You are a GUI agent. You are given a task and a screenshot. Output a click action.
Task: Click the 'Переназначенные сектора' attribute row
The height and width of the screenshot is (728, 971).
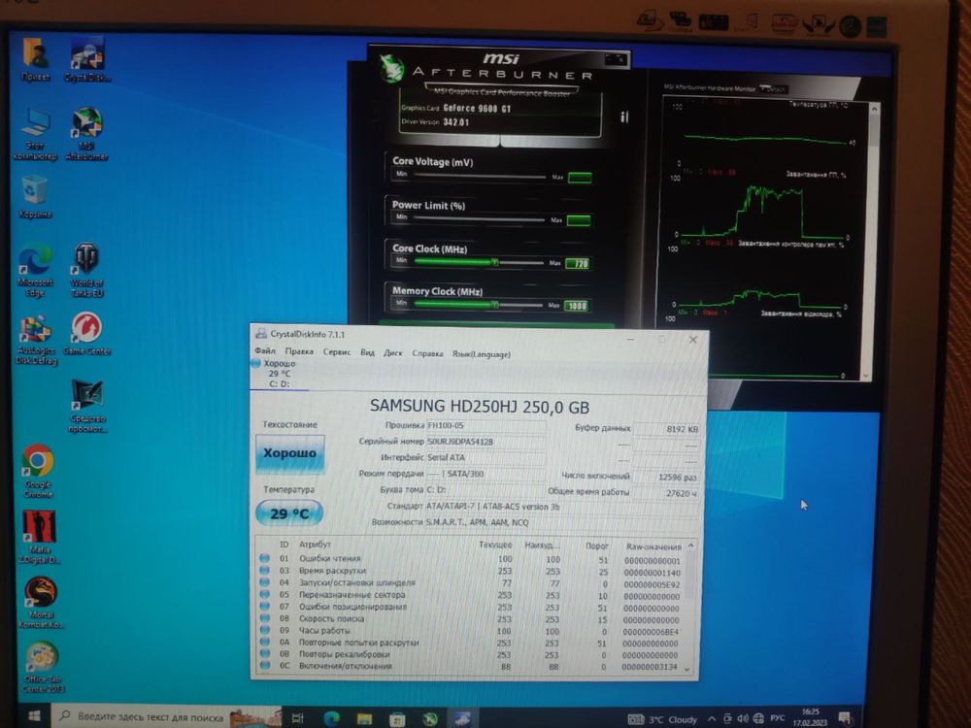pos(471,595)
